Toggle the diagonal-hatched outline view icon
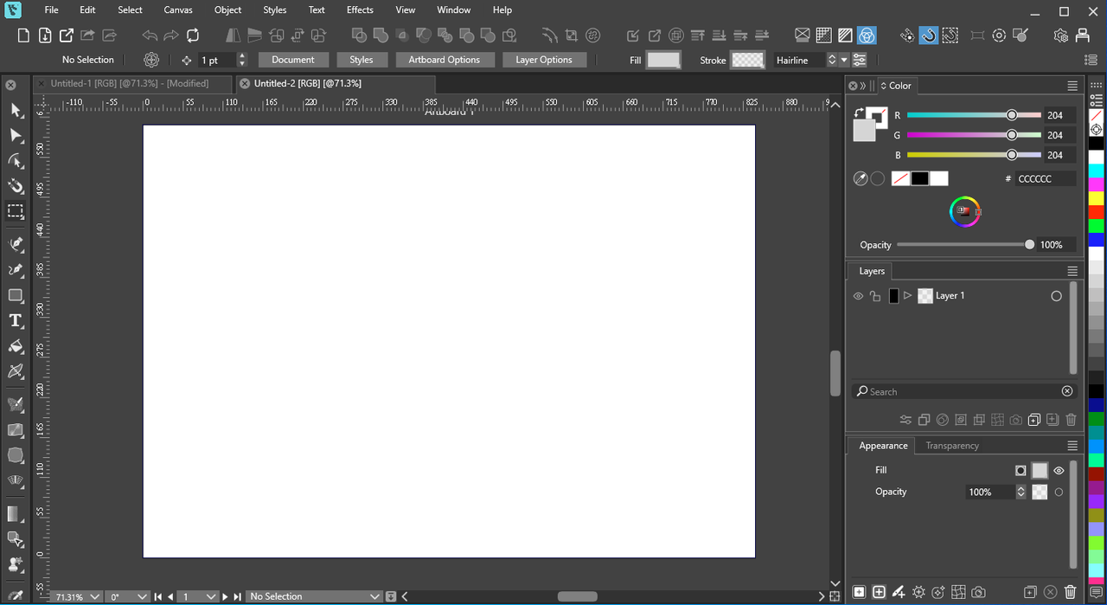 [846, 35]
